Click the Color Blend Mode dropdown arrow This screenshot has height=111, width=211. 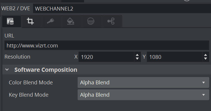tap(204, 83)
